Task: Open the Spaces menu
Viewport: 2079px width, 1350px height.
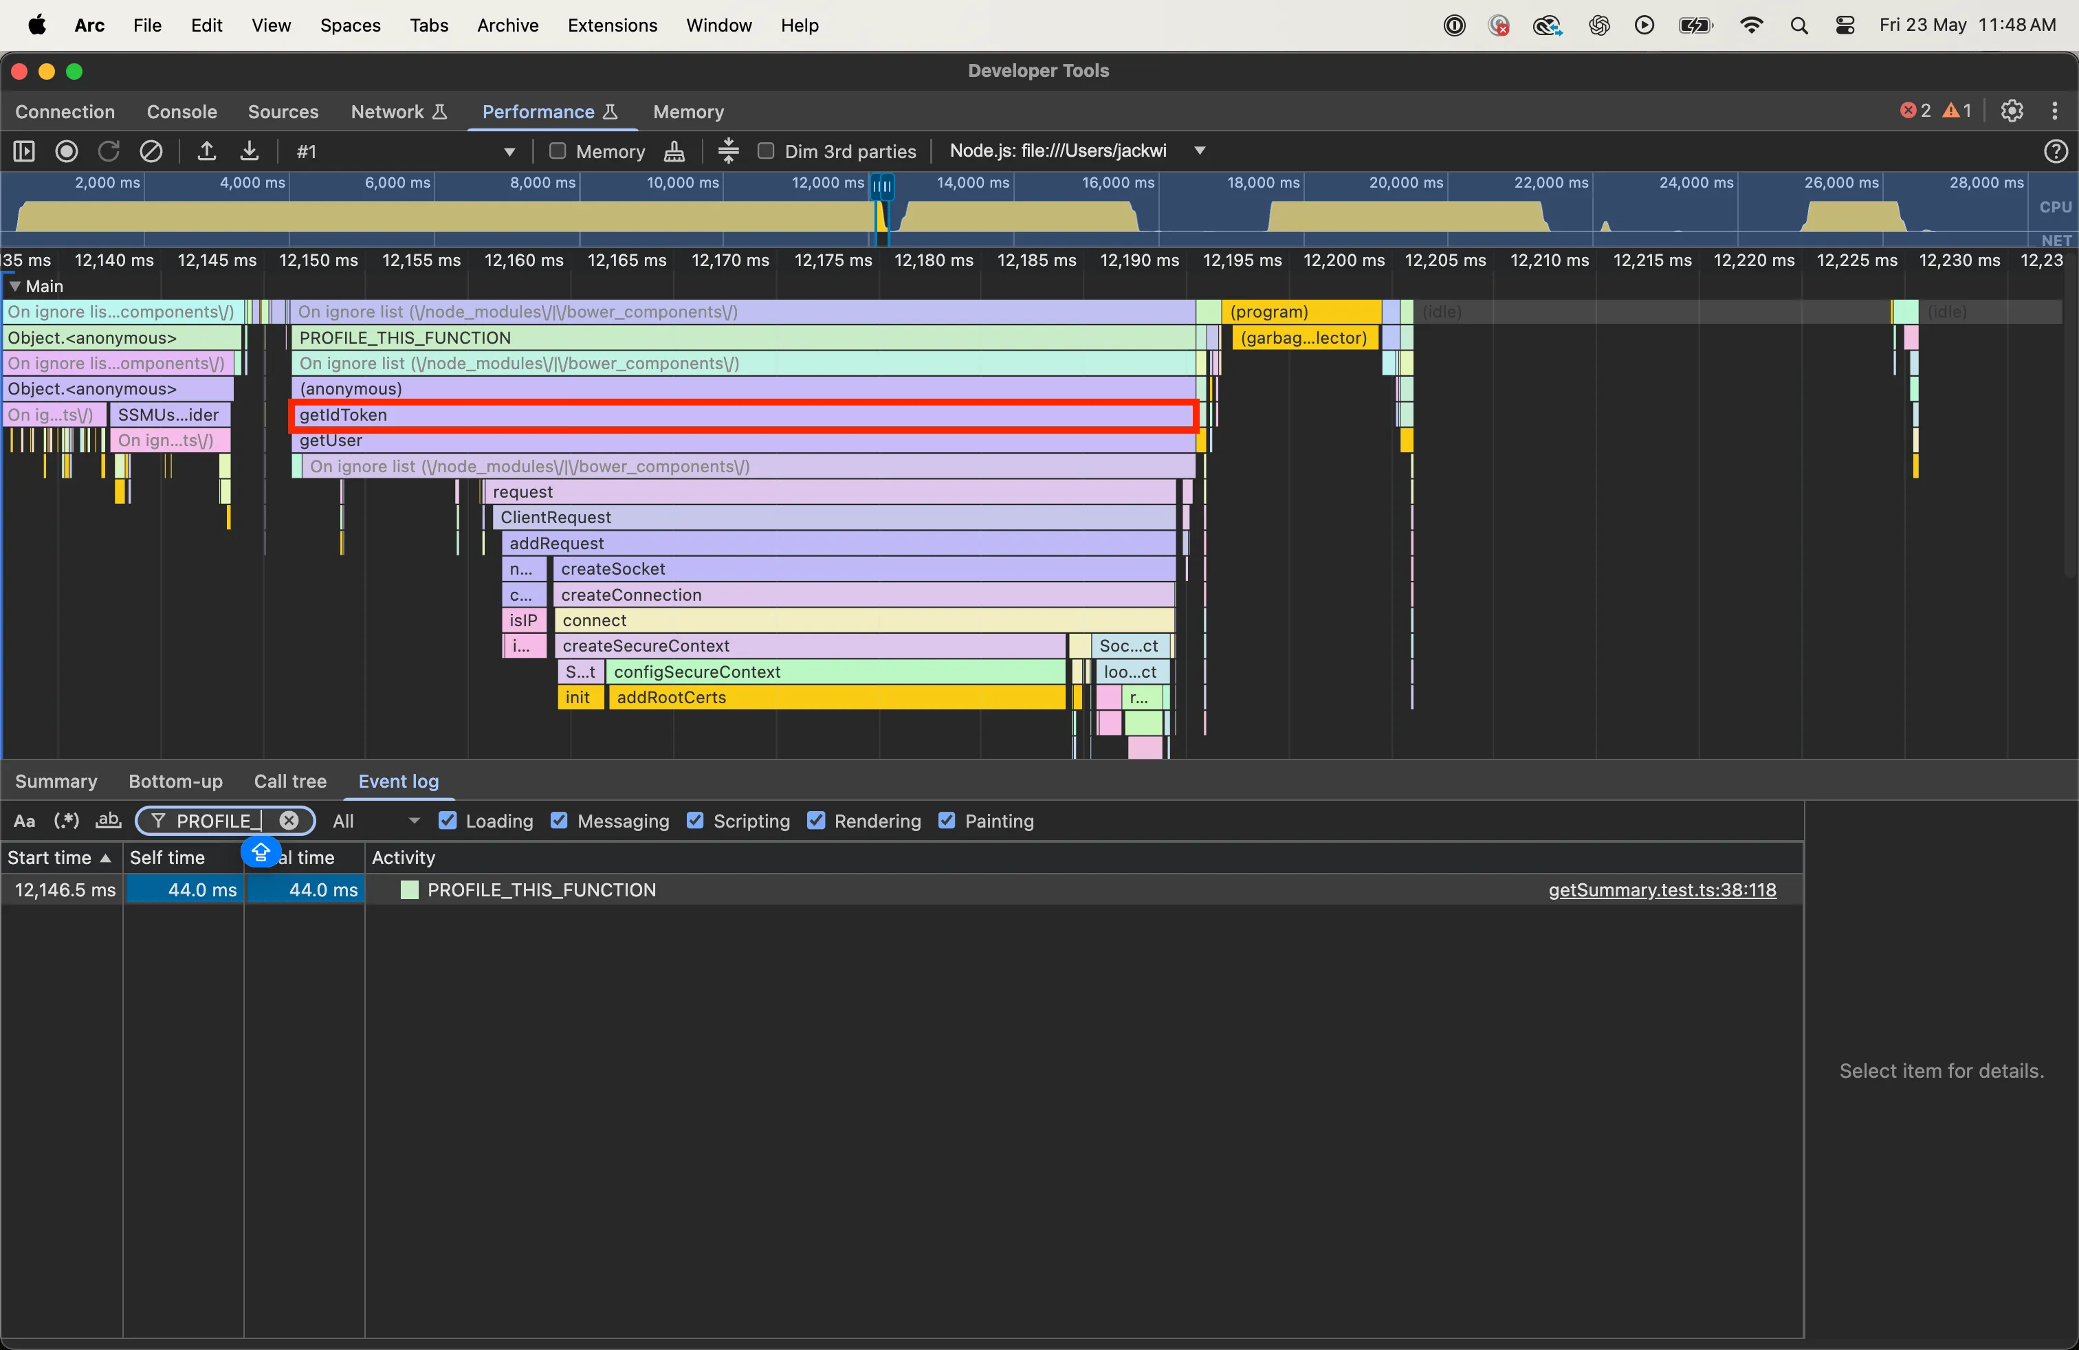Action: pyautogui.click(x=349, y=25)
